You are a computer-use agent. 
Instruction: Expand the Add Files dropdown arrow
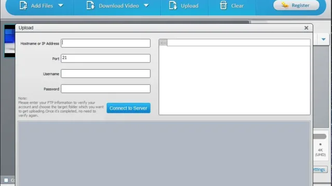pos(61,6)
